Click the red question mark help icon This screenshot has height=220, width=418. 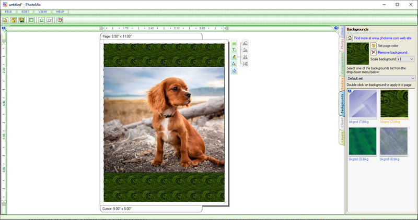coord(60,20)
